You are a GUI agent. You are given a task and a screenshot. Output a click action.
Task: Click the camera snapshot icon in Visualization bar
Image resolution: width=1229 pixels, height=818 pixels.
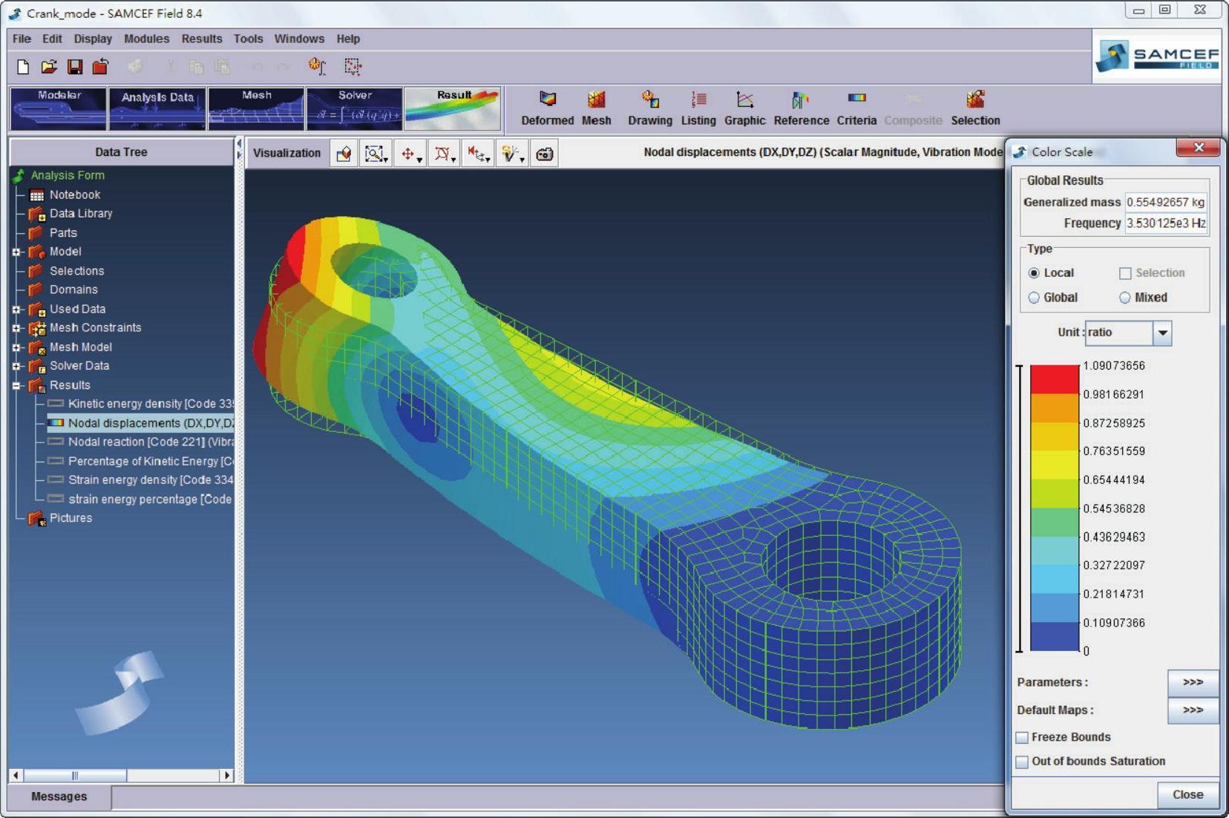coord(545,154)
